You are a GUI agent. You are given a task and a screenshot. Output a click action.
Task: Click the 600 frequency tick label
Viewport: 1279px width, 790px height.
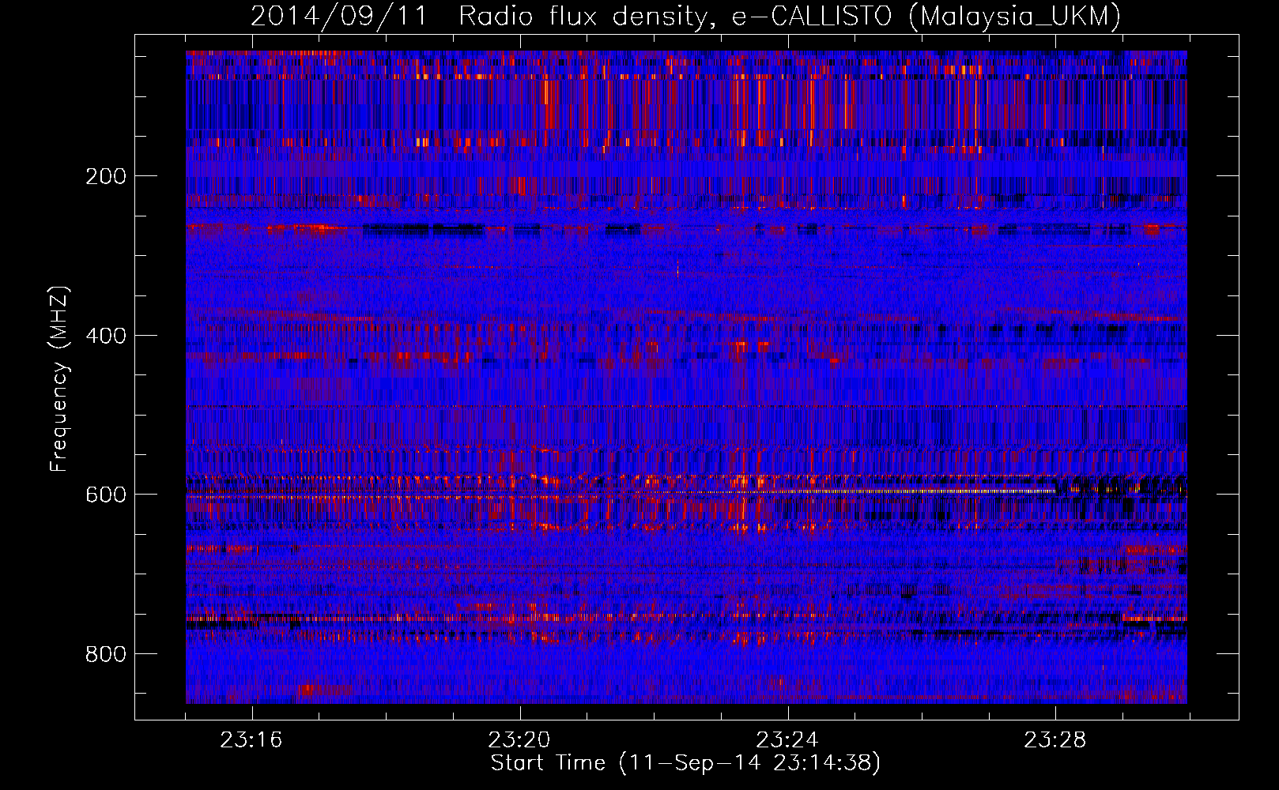(x=105, y=495)
